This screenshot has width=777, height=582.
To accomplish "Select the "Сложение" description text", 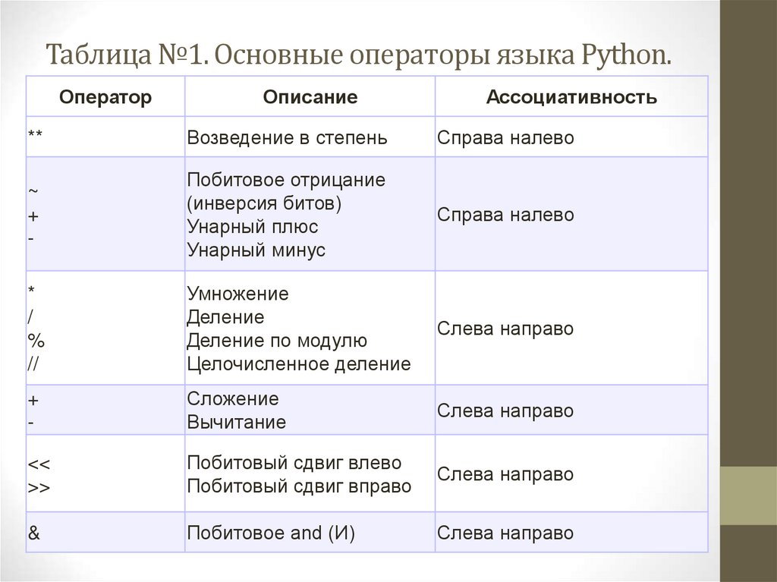I will [233, 399].
